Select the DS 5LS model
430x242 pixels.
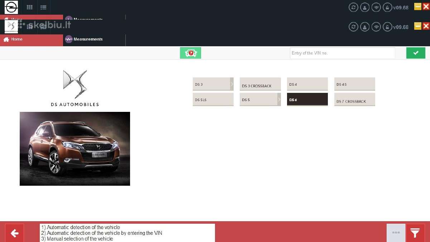[x=213, y=100]
